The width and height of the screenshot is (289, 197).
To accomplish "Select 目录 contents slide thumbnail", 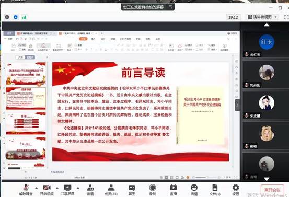I will coord(26,123).
